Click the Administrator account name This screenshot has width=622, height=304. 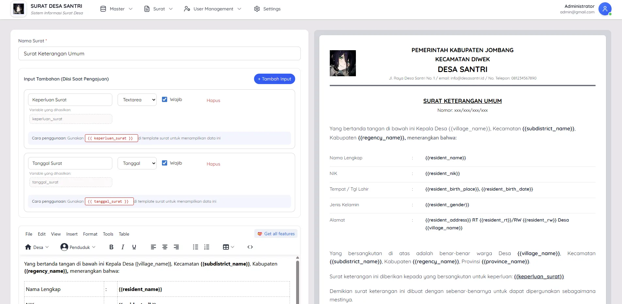(x=580, y=6)
